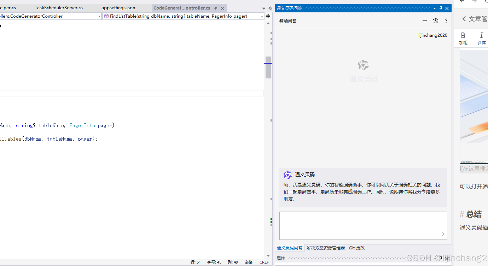Click the 总结 heading in the article

pos(474,214)
